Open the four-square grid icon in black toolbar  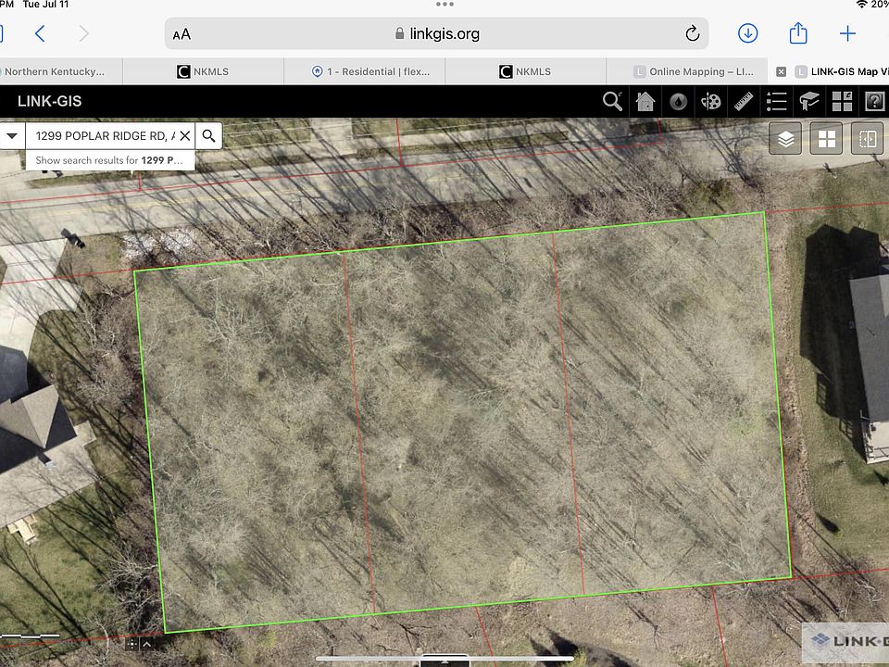[842, 101]
